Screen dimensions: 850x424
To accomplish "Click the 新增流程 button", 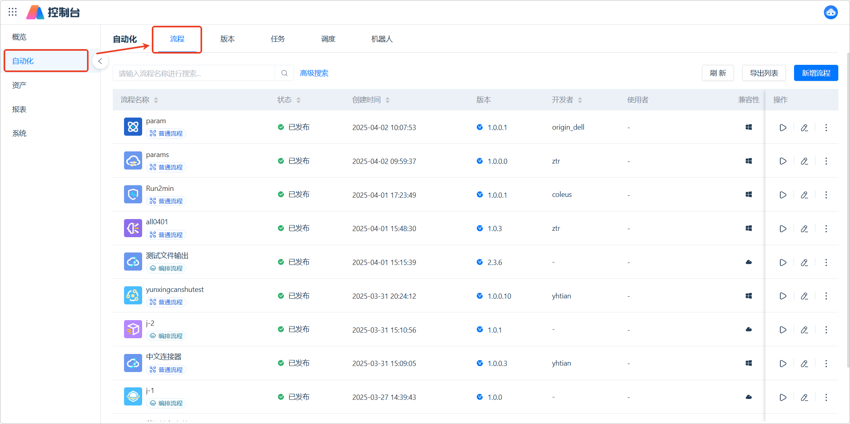I will (816, 73).
